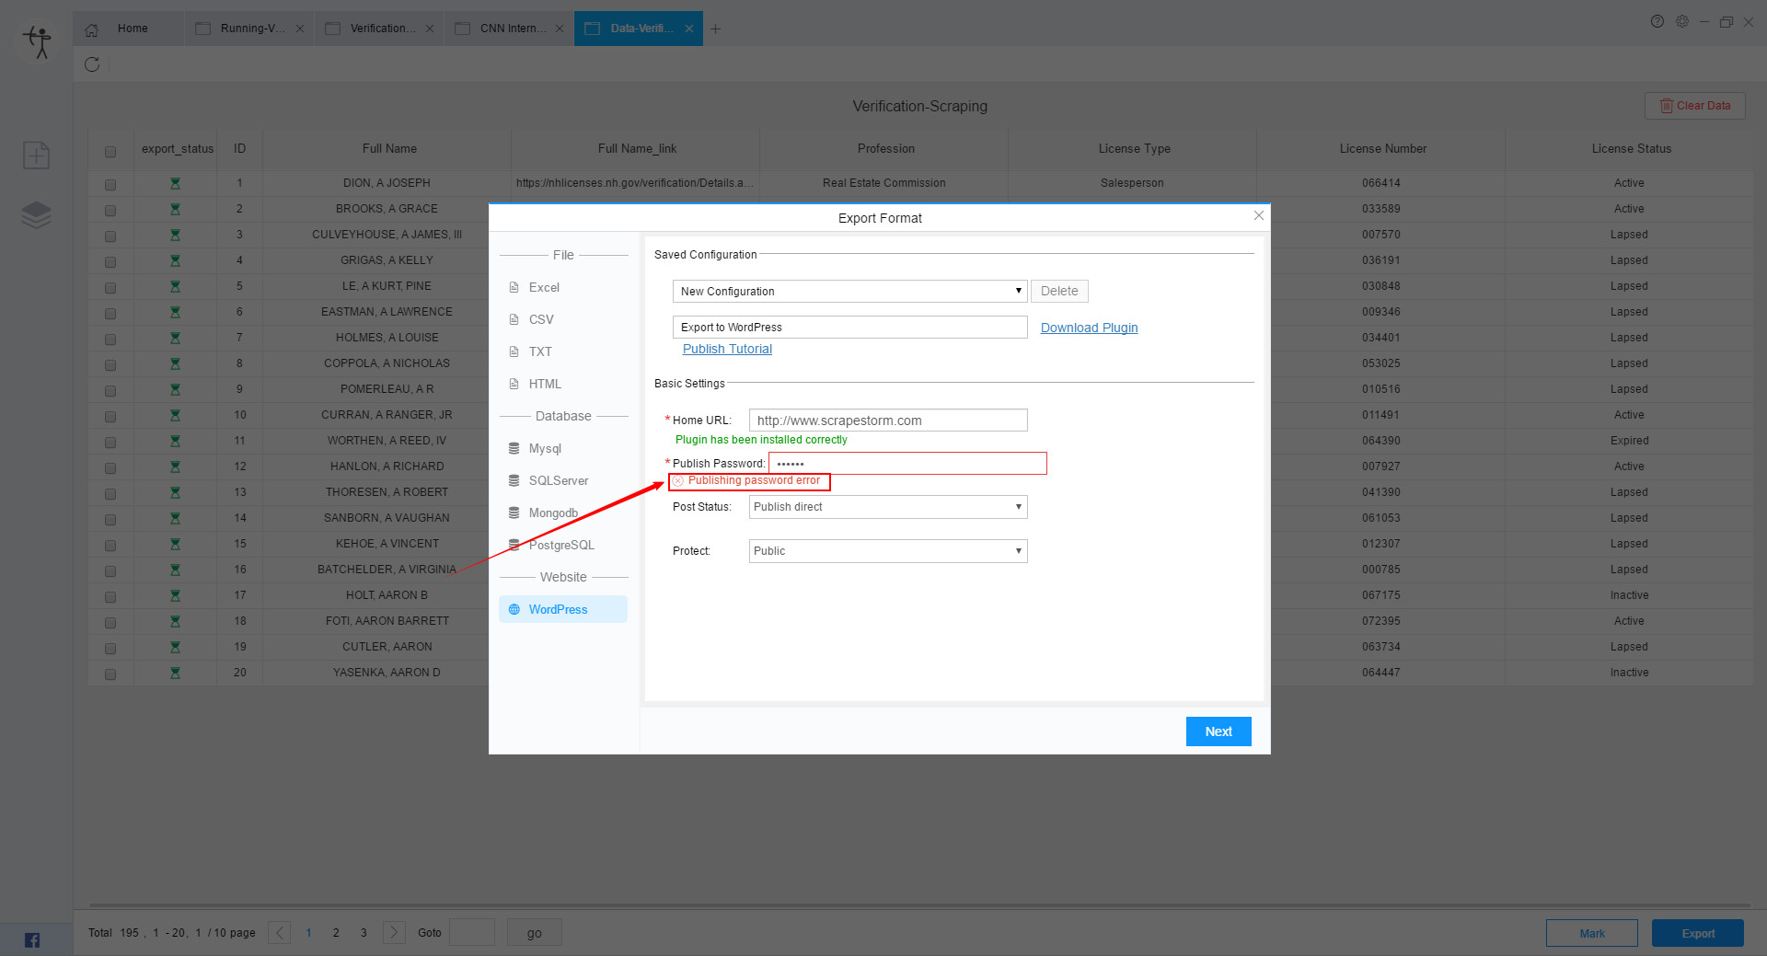Toggle the select-all checkbox in table header
Screen dimensions: 1767x956
pyautogui.click(x=110, y=151)
